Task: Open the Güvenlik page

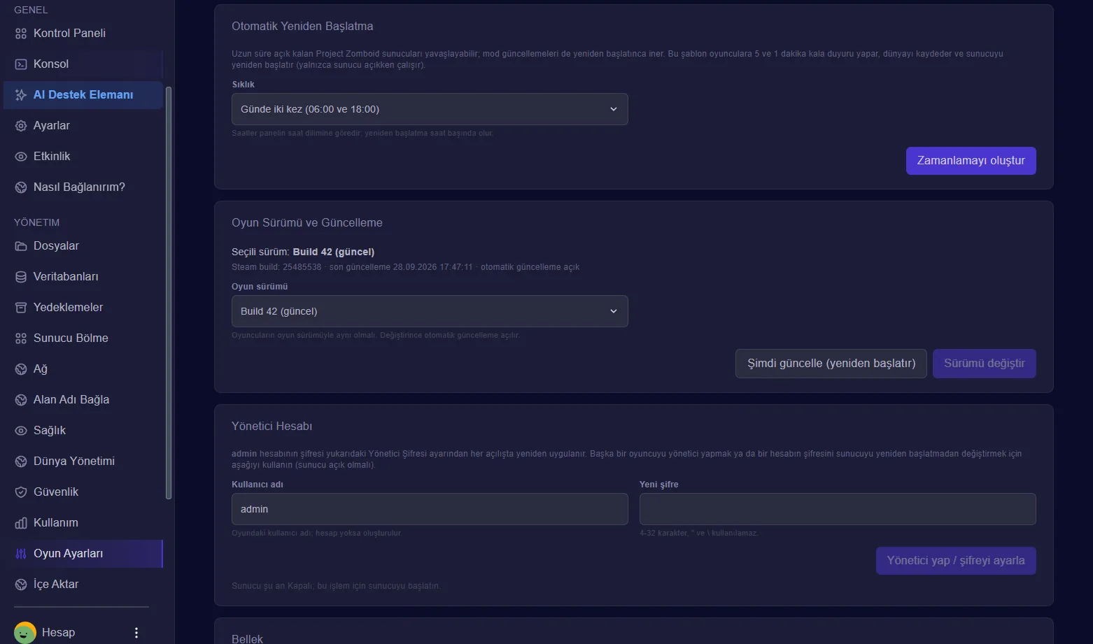Action: tap(83, 492)
